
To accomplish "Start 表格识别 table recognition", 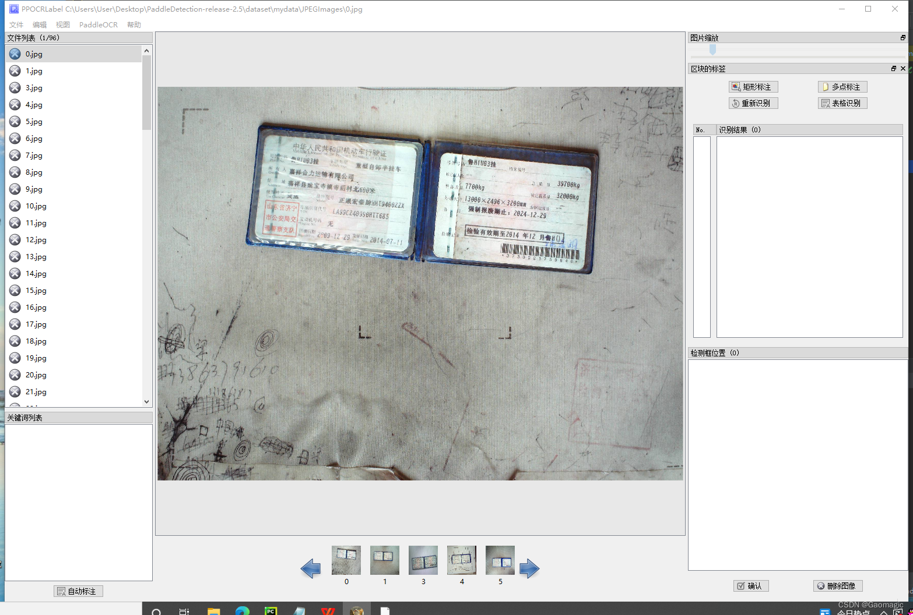I will [842, 103].
